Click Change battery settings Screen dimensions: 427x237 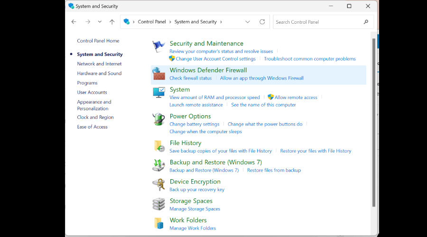click(194, 124)
